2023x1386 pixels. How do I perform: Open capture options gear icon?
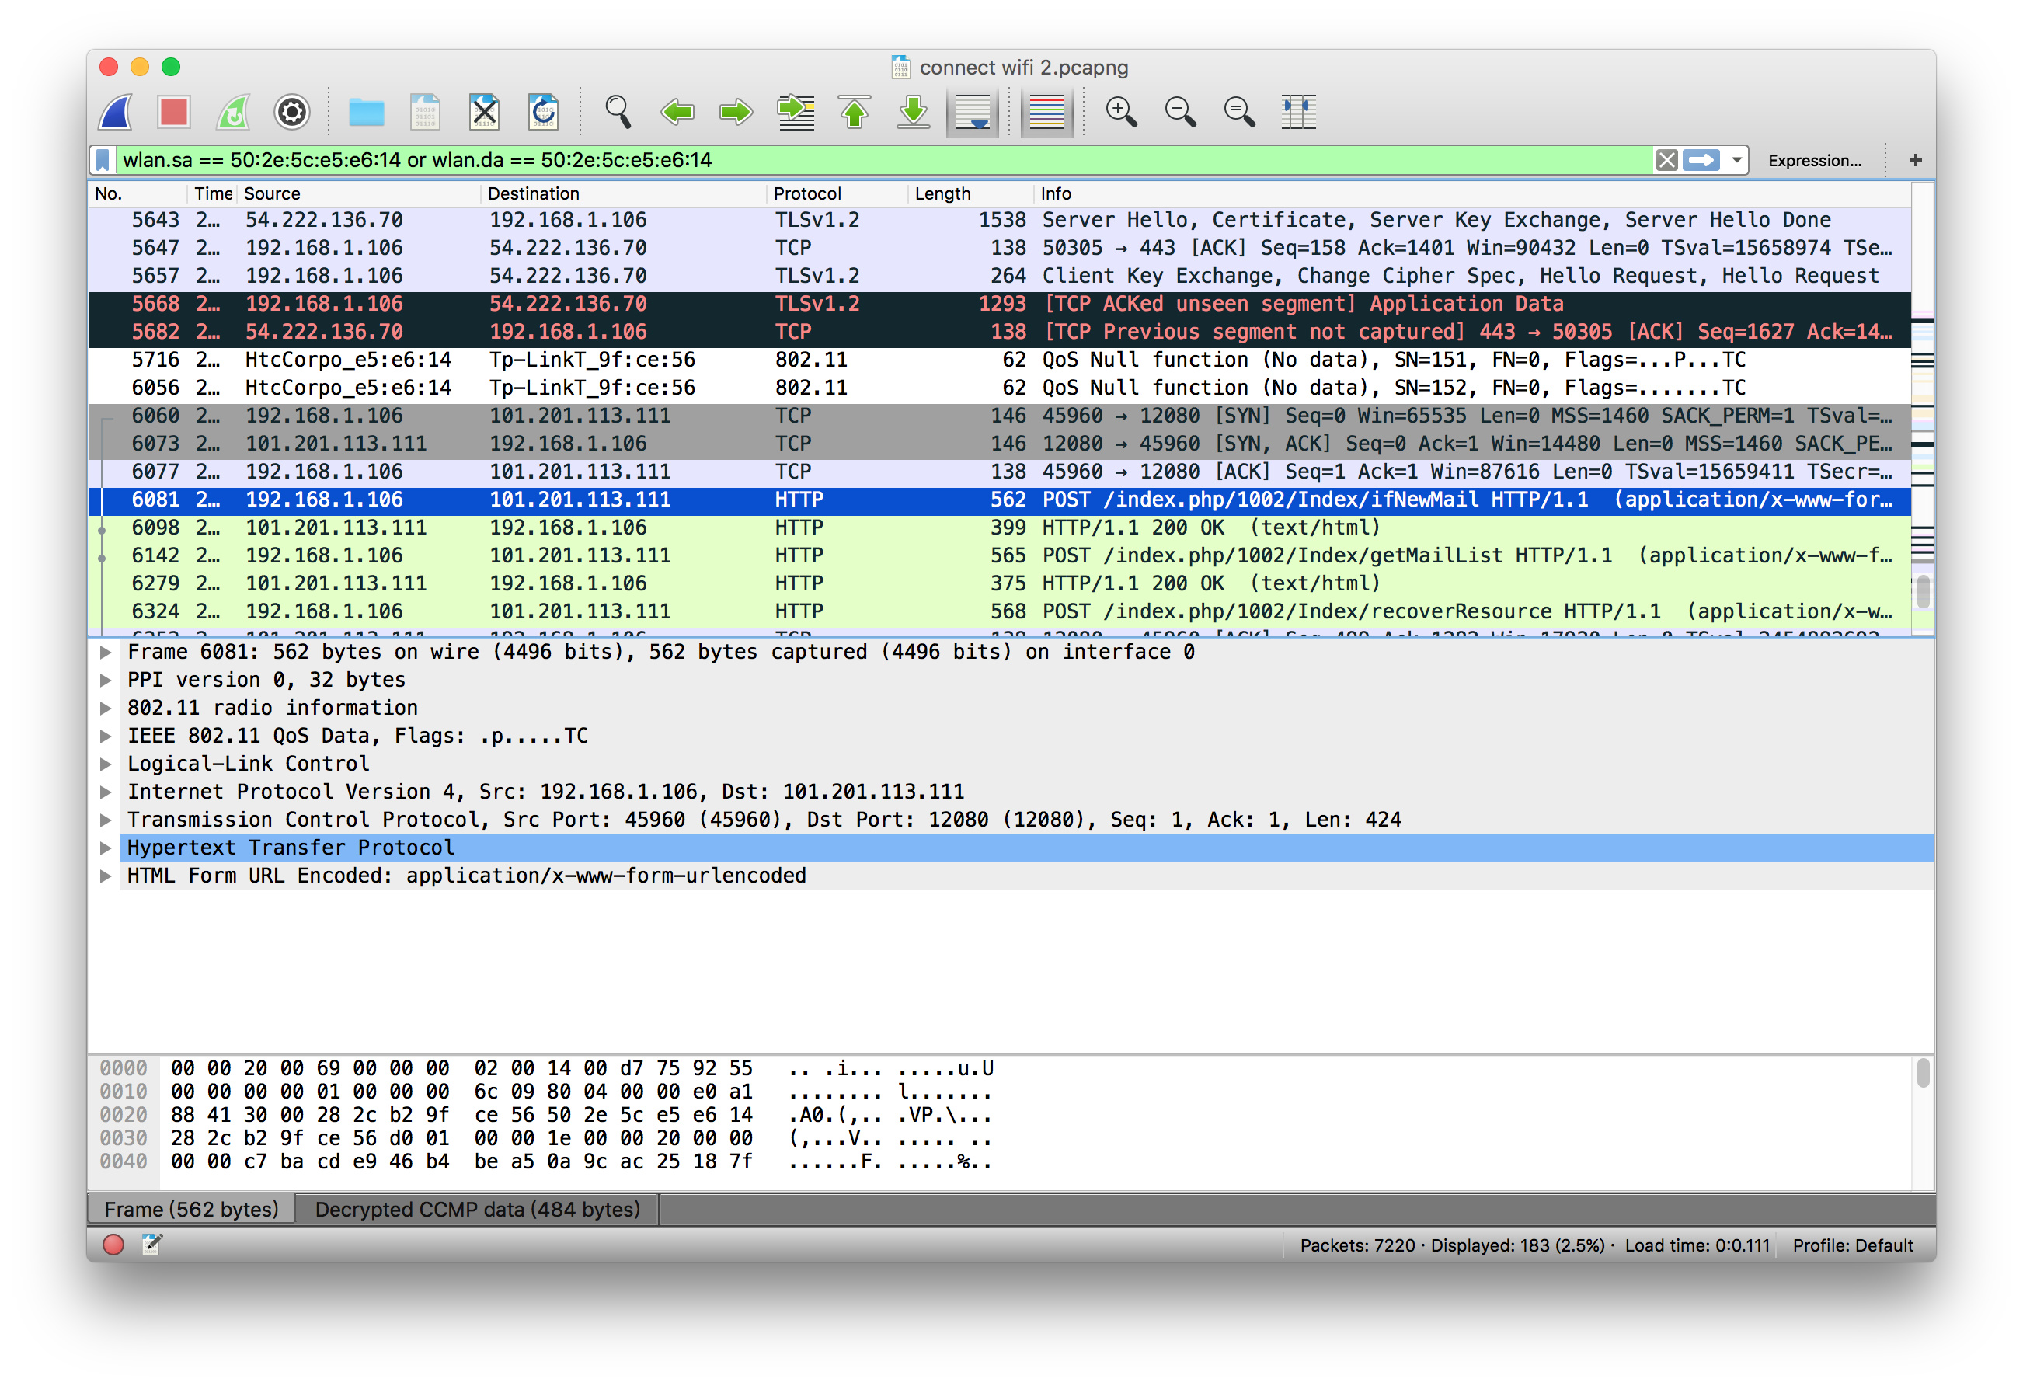(x=291, y=113)
